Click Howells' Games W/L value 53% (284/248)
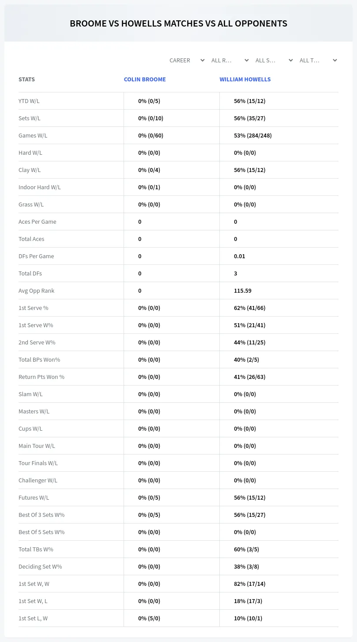Screen dimensions: 357x642 point(253,135)
